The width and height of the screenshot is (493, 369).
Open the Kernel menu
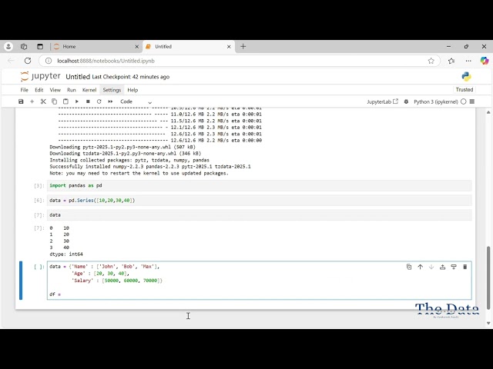coord(89,90)
